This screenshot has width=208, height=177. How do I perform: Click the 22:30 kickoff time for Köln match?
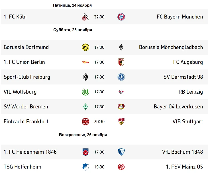[99, 17]
